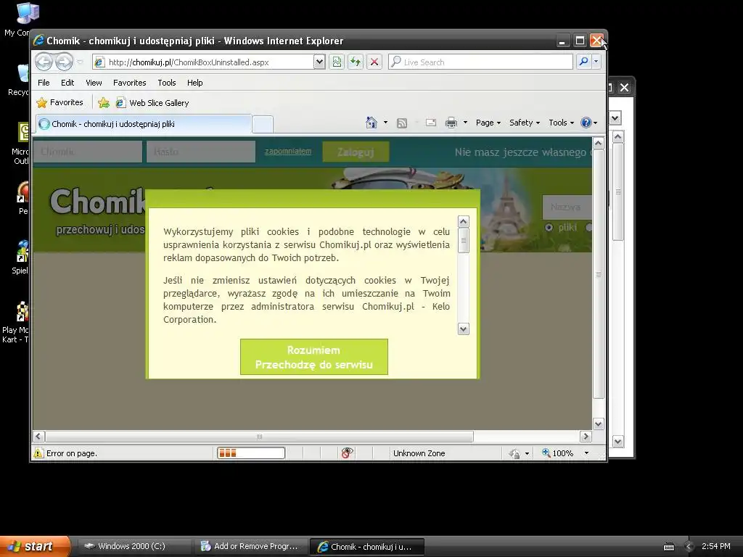Click the blue Help question icon
The width and height of the screenshot is (743, 557).
point(586,123)
